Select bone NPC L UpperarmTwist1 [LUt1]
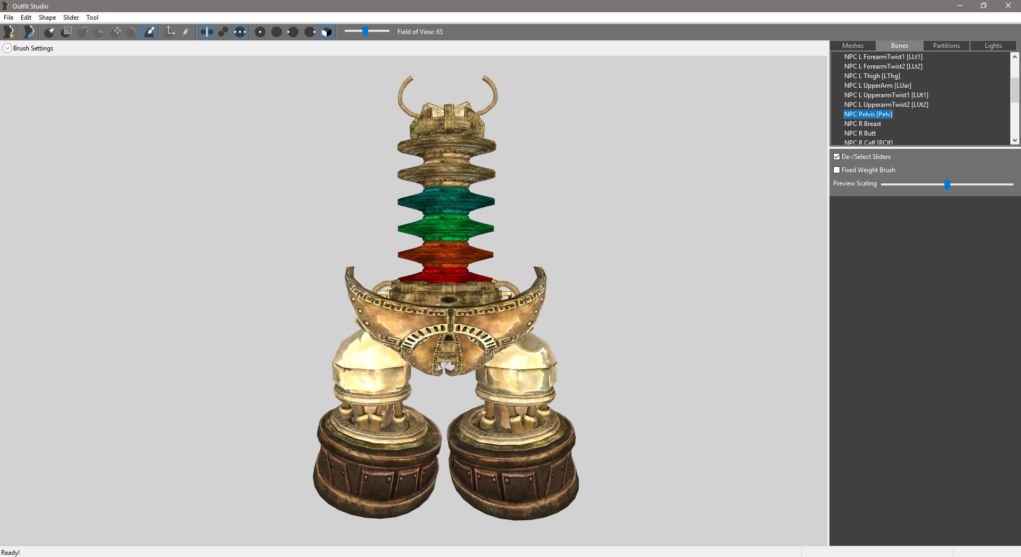Viewport: 1021px width, 557px height. coord(886,95)
